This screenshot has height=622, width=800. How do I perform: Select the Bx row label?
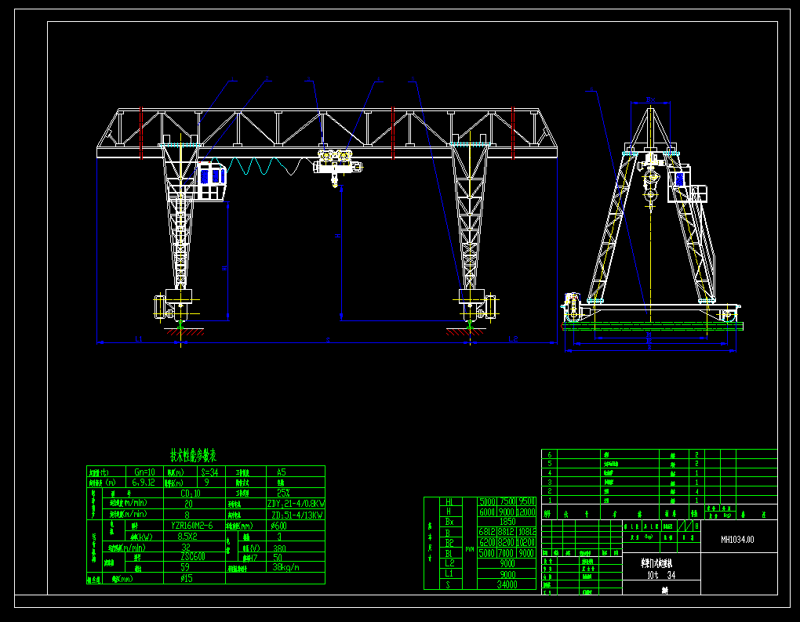coord(449,523)
